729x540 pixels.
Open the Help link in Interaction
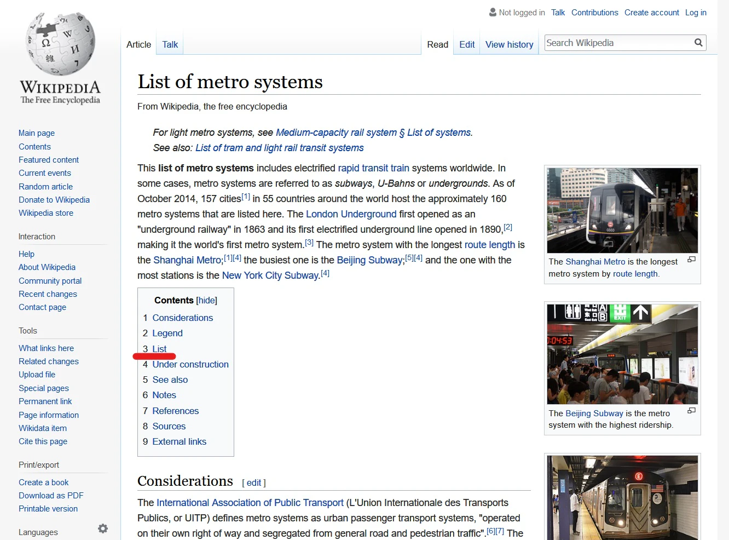[x=26, y=254]
